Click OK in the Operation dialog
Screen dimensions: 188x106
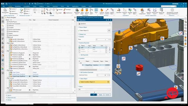coord(93,95)
